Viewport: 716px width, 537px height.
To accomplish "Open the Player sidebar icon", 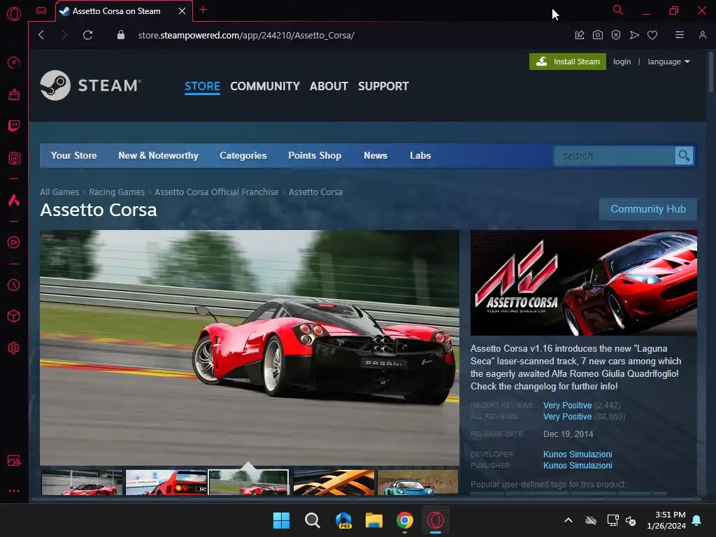I will pos(14,243).
